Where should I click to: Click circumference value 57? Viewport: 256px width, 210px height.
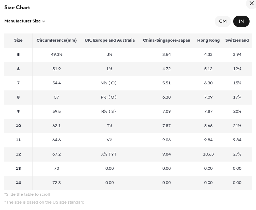click(56, 97)
